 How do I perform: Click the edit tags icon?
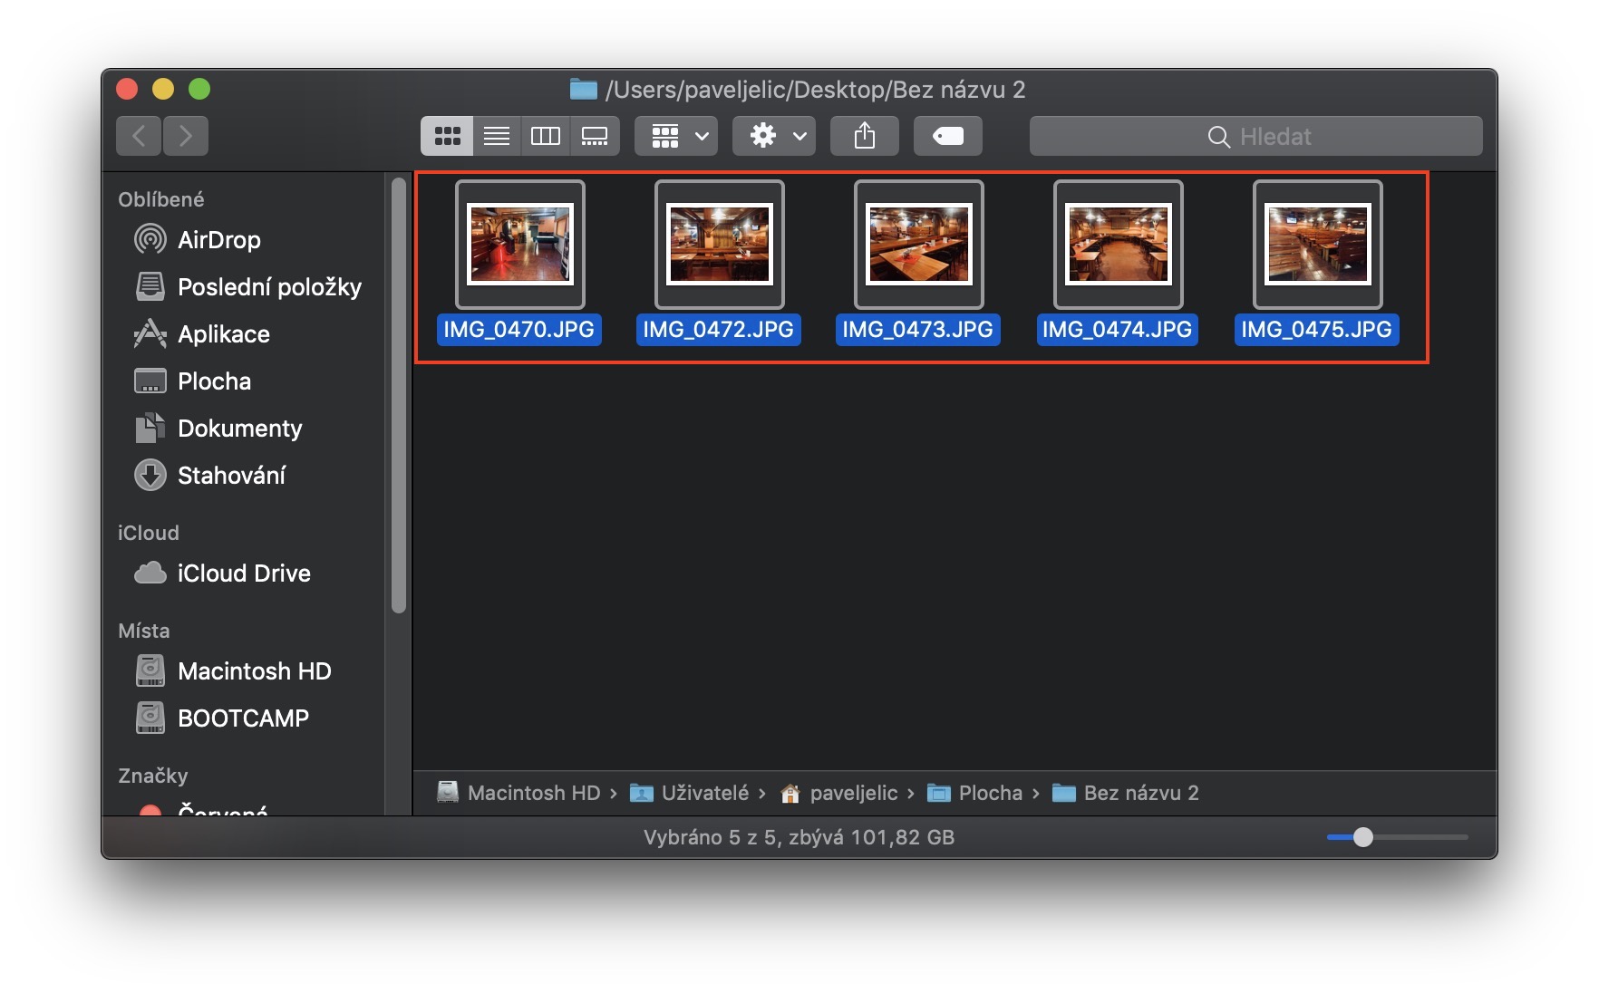[947, 136]
